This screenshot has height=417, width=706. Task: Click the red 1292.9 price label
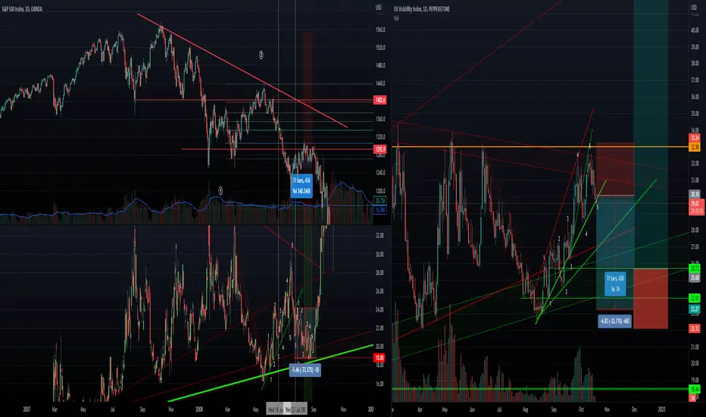point(380,149)
